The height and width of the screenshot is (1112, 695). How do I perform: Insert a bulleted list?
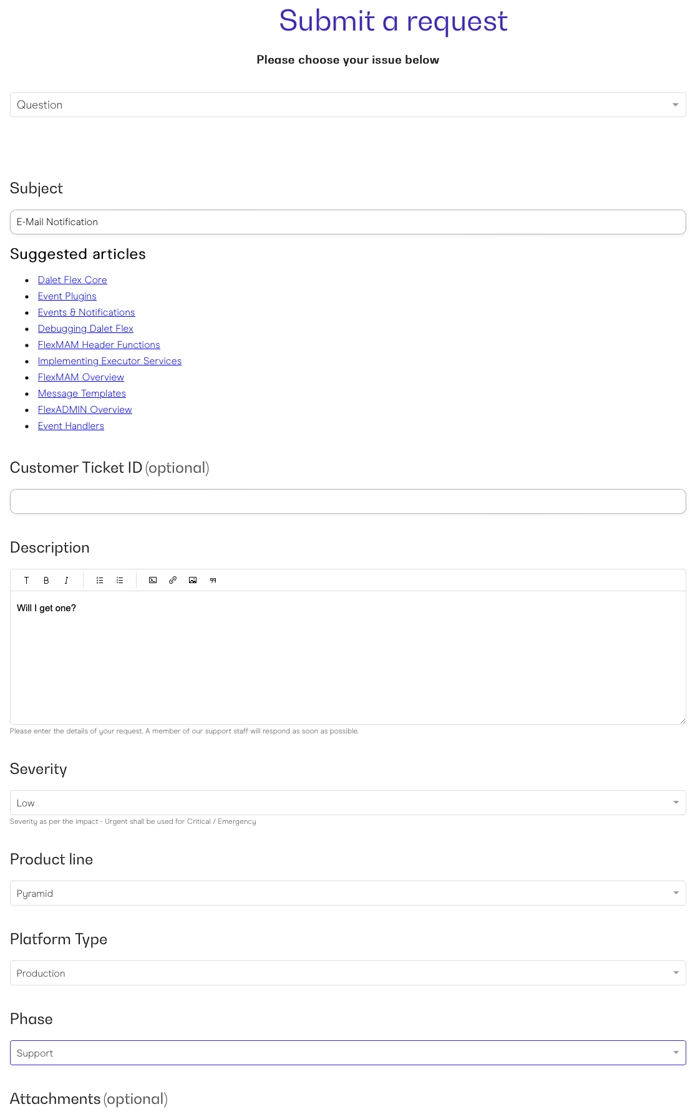(100, 580)
